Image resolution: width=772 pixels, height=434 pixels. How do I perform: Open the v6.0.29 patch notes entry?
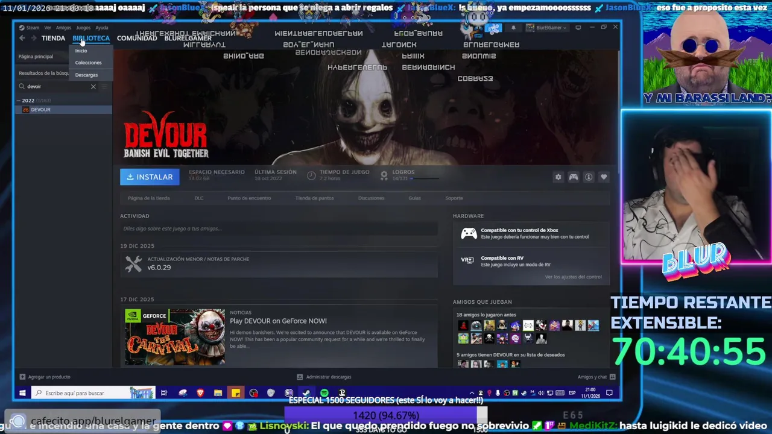coord(279,263)
